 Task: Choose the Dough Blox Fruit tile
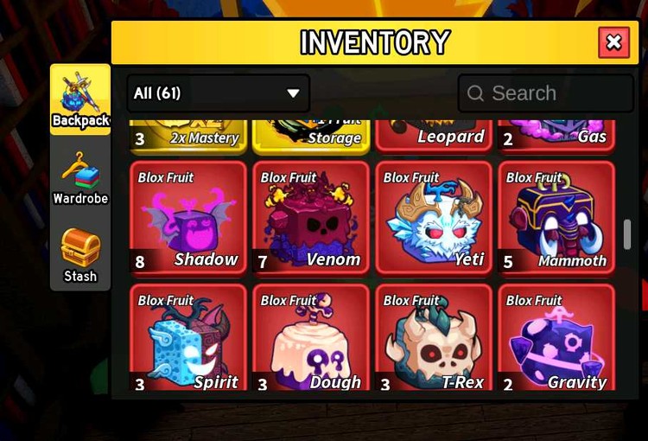pyautogui.click(x=311, y=337)
